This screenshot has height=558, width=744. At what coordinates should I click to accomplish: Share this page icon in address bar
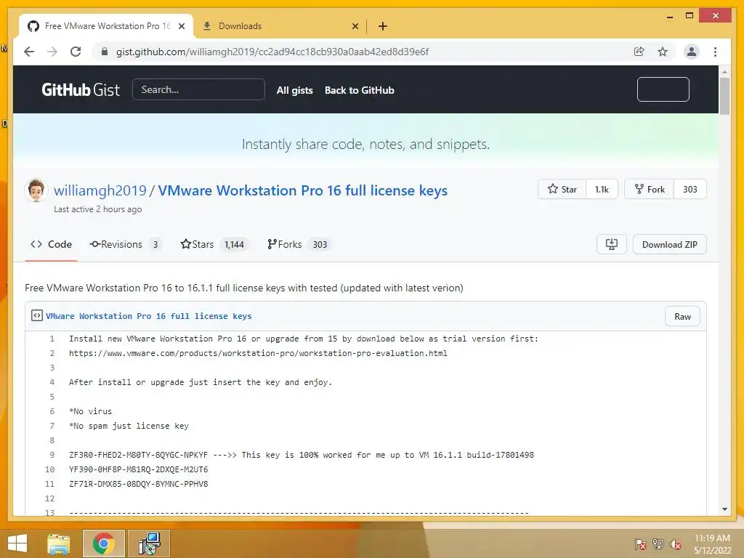pos(639,52)
